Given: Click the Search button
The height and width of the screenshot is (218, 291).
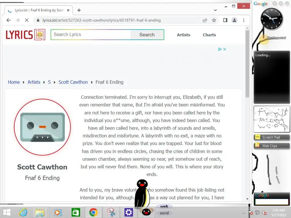Looking at the screenshot, I should pyautogui.click(x=147, y=35).
